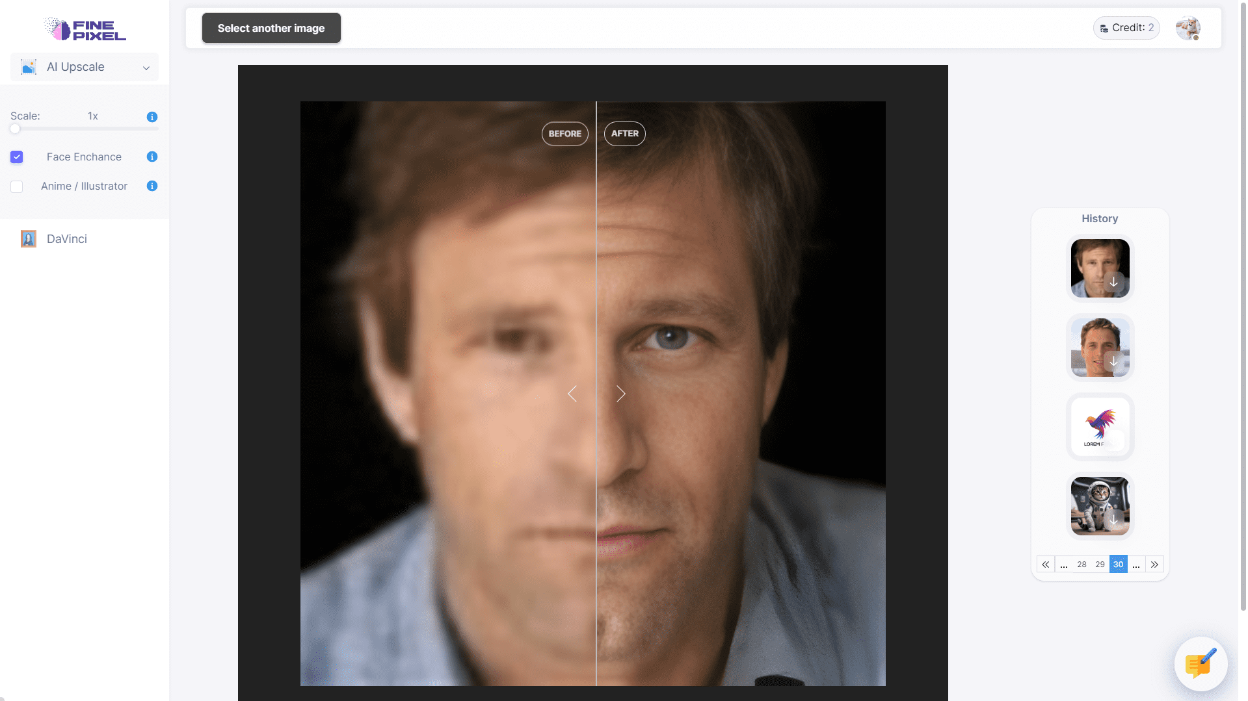Screen dimensions: 1248x701
Task: Open info tooltip for Face Enchance
Action: [x=152, y=157]
